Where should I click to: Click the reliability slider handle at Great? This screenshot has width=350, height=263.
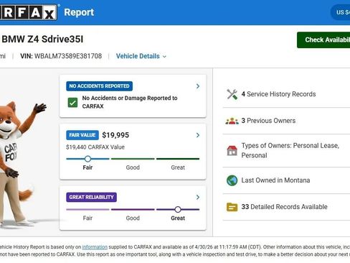point(178,210)
